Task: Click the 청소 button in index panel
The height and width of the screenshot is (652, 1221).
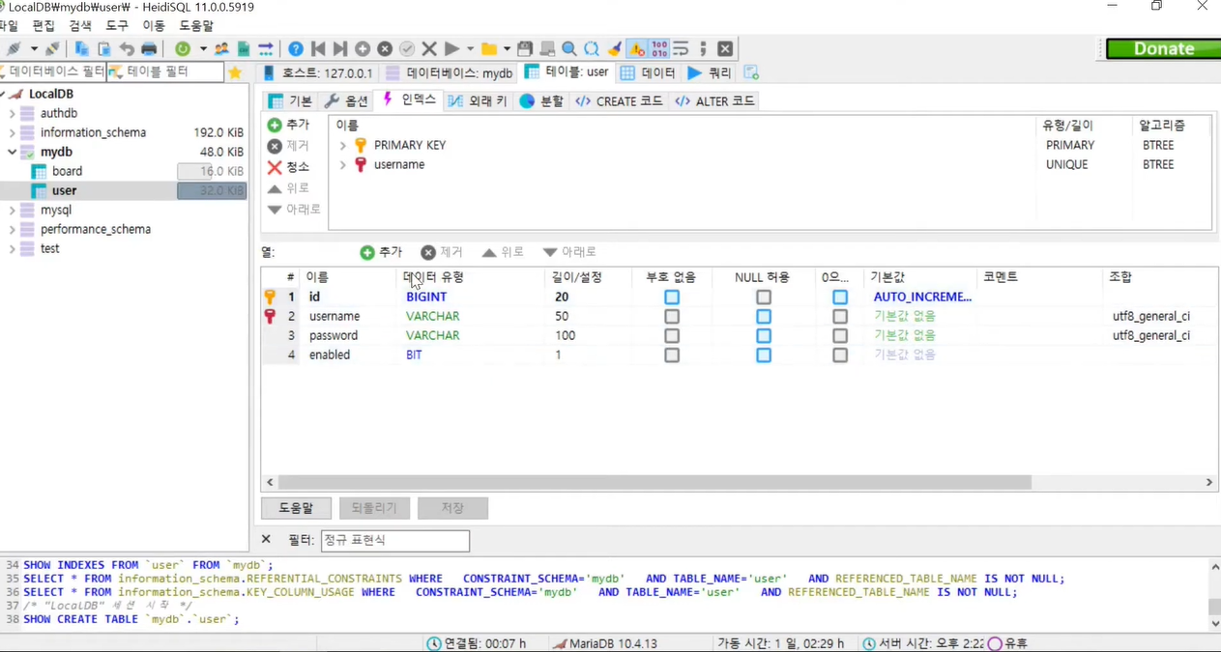Action: pos(288,167)
